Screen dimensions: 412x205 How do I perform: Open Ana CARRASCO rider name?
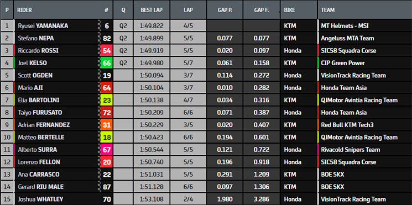[x=39, y=175]
